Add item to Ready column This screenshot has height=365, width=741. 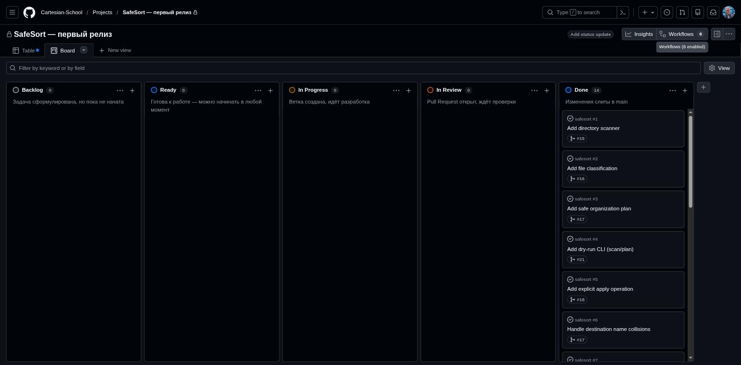270,90
